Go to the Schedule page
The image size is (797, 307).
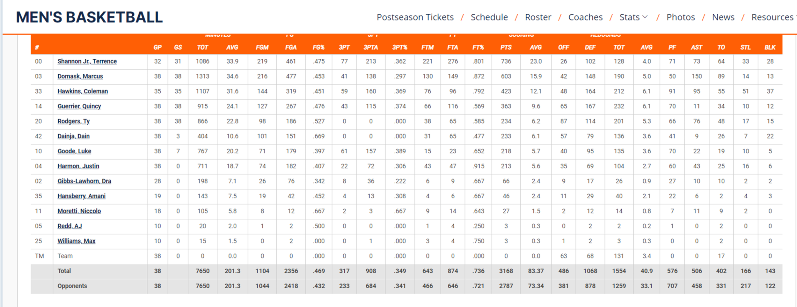pyautogui.click(x=489, y=17)
